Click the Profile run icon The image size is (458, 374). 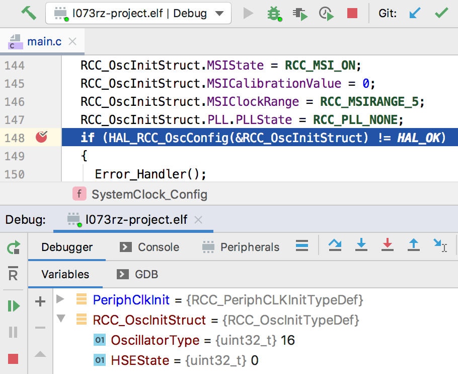[327, 13]
